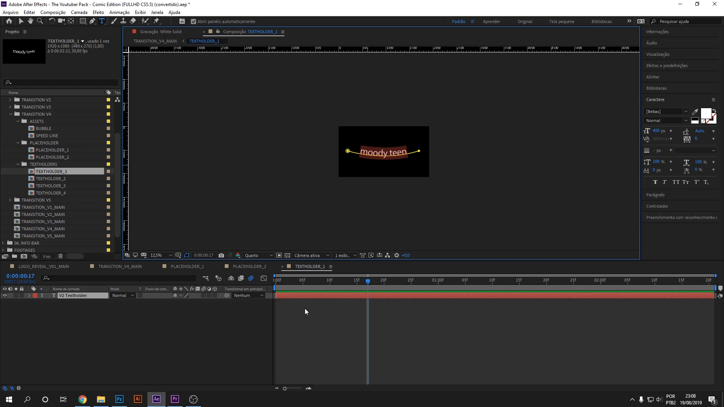Click the trash icon in Project panel
The width and height of the screenshot is (724, 407).
[60, 256]
